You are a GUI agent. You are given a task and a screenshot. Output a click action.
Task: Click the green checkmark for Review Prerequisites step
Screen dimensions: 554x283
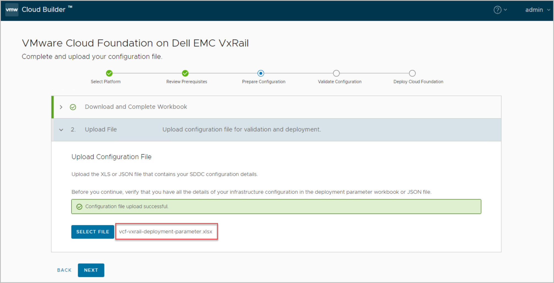[x=185, y=73]
